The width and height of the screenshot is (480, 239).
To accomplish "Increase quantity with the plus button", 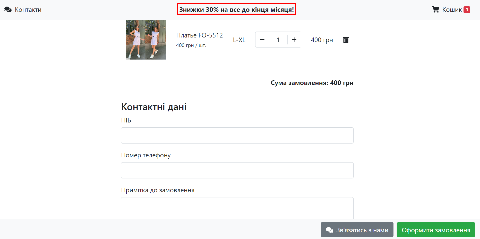I will click(294, 40).
